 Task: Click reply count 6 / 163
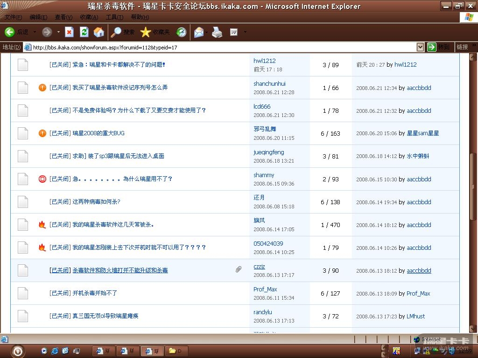point(330,133)
